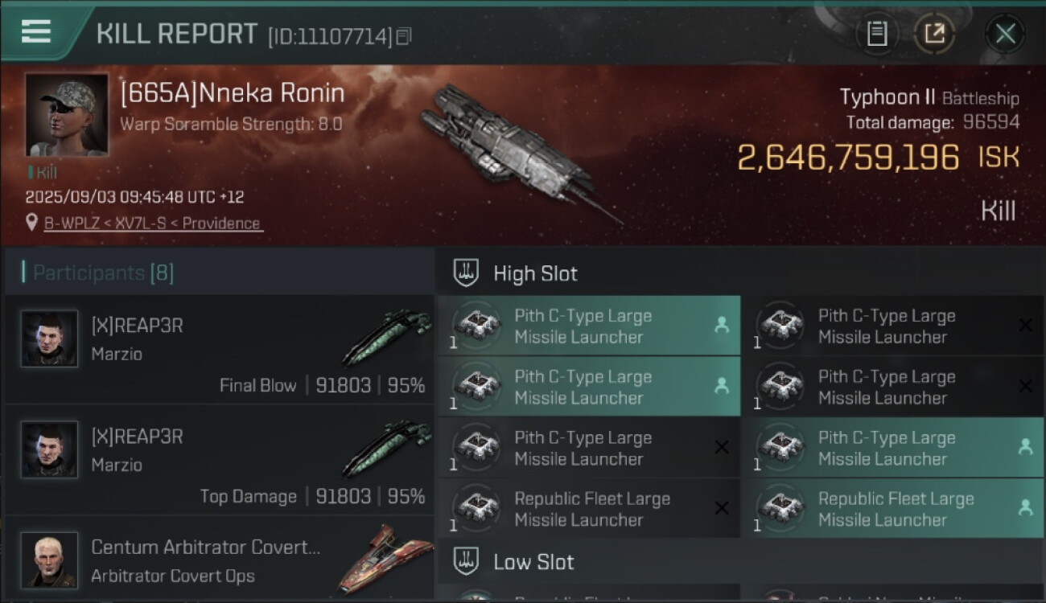Click the Final Blow Marzio ship icon
This screenshot has height=603, width=1046.
point(384,338)
